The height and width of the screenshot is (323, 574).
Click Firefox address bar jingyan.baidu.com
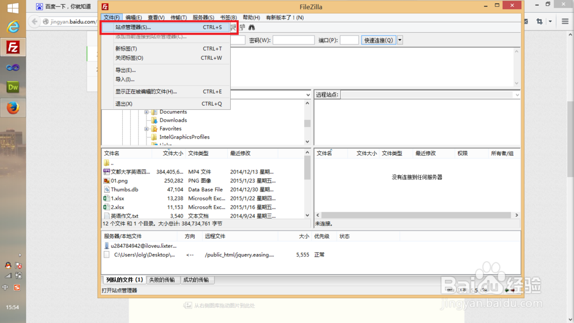(x=69, y=22)
